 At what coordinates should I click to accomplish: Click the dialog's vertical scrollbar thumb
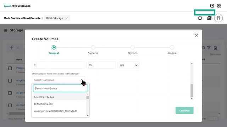tap(192, 91)
